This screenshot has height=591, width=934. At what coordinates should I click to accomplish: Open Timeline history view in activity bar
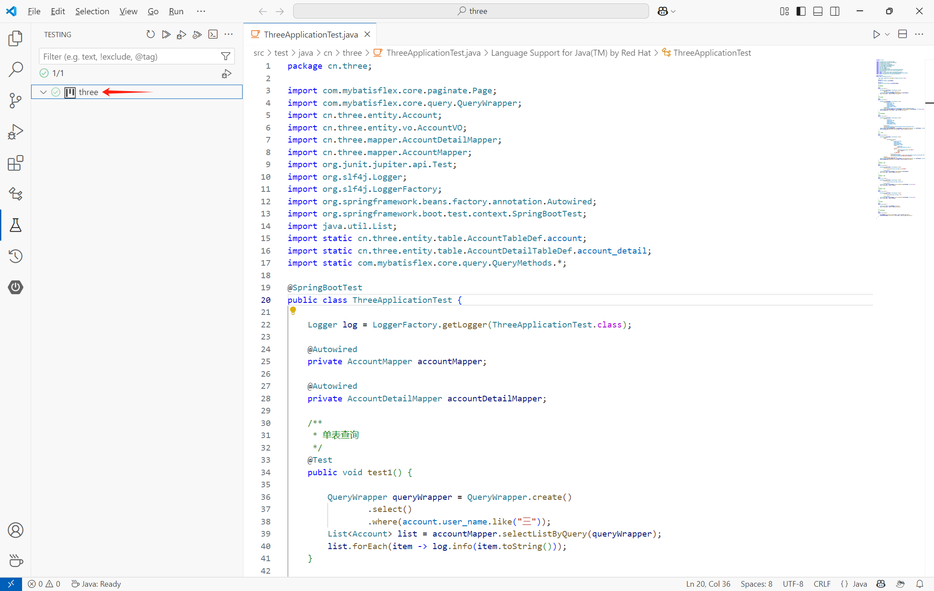[x=16, y=256]
